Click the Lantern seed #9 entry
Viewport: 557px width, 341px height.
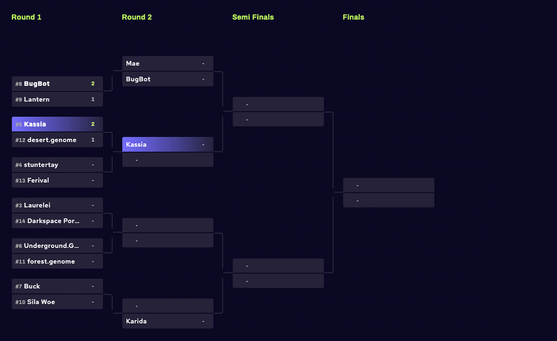click(57, 100)
